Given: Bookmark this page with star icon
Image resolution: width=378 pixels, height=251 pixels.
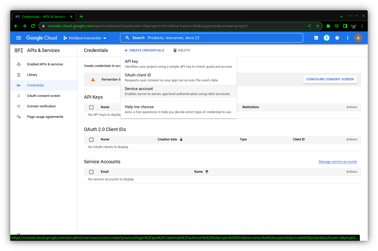Looking at the screenshot, I should pos(318,26).
